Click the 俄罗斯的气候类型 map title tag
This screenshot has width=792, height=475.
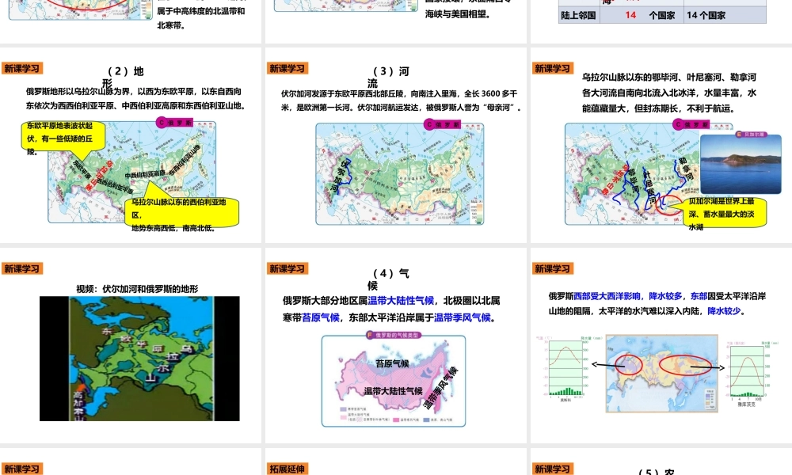coord(394,335)
